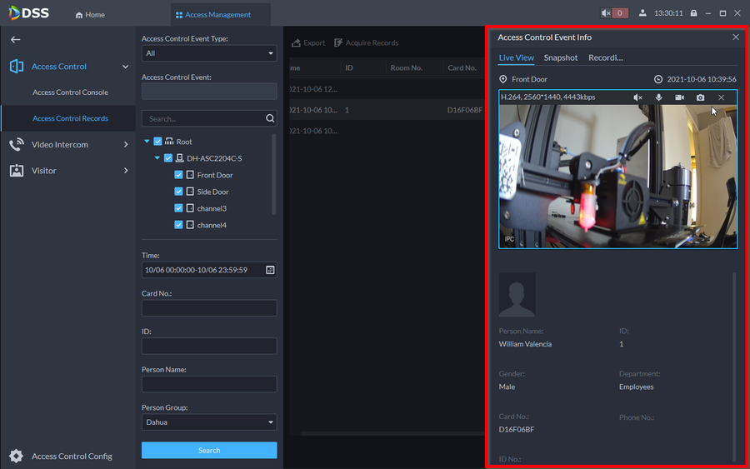
Task: Open the Person Group dropdown
Action: click(209, 422)
